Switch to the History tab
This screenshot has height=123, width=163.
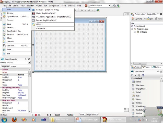tap(95, 115)
